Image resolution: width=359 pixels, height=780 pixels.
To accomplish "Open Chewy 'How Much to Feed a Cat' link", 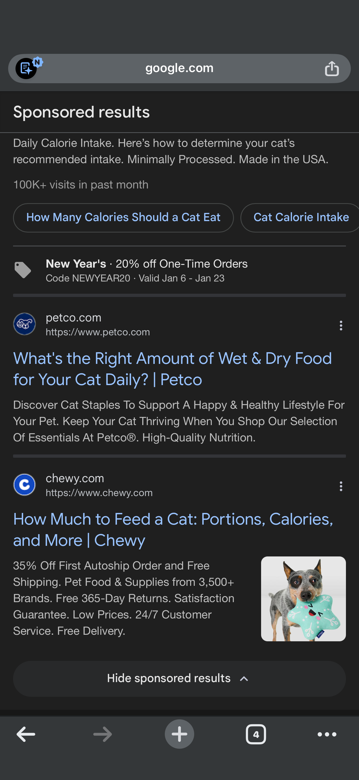I will pos(173,530).
